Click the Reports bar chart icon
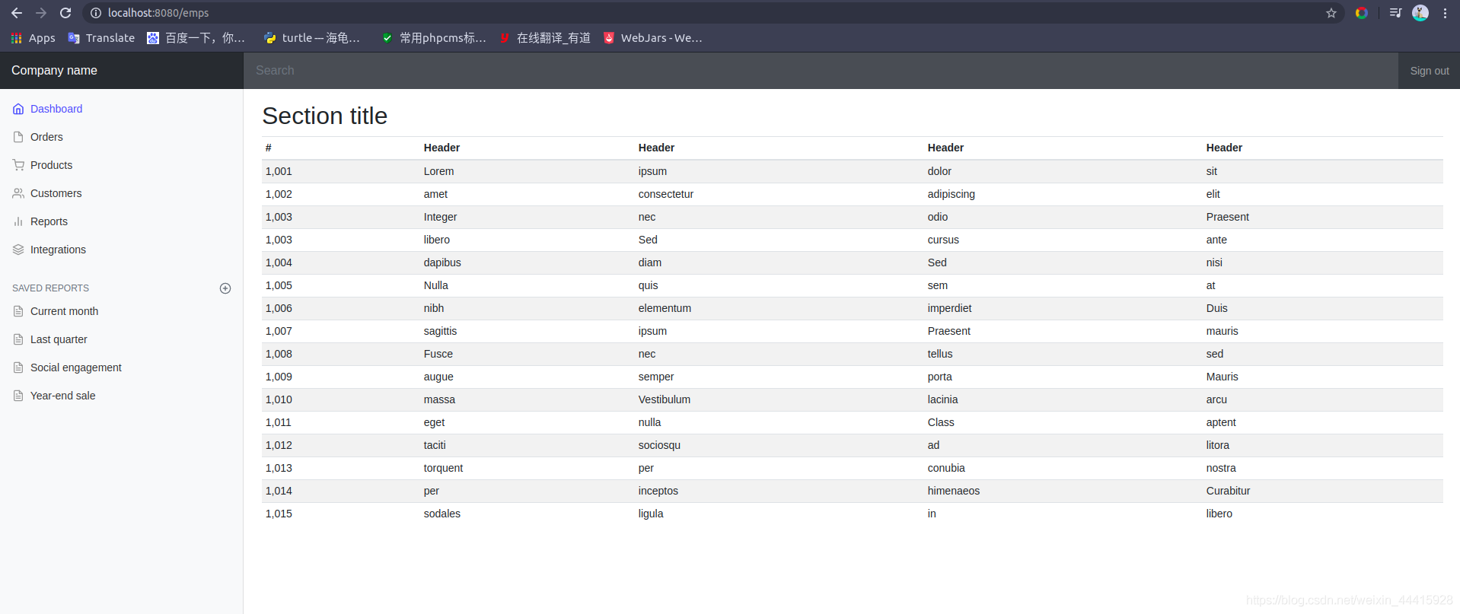The width and height of the screenshot is (1460, 614). tap(18, 221)
